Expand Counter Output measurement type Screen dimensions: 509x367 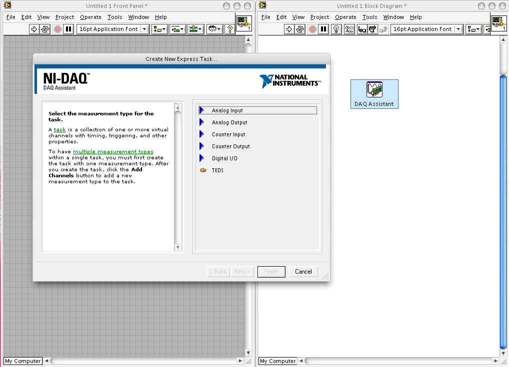201,146
